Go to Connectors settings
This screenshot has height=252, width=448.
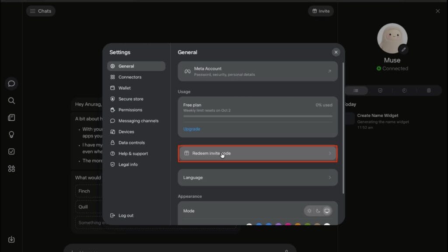point(136,77)
